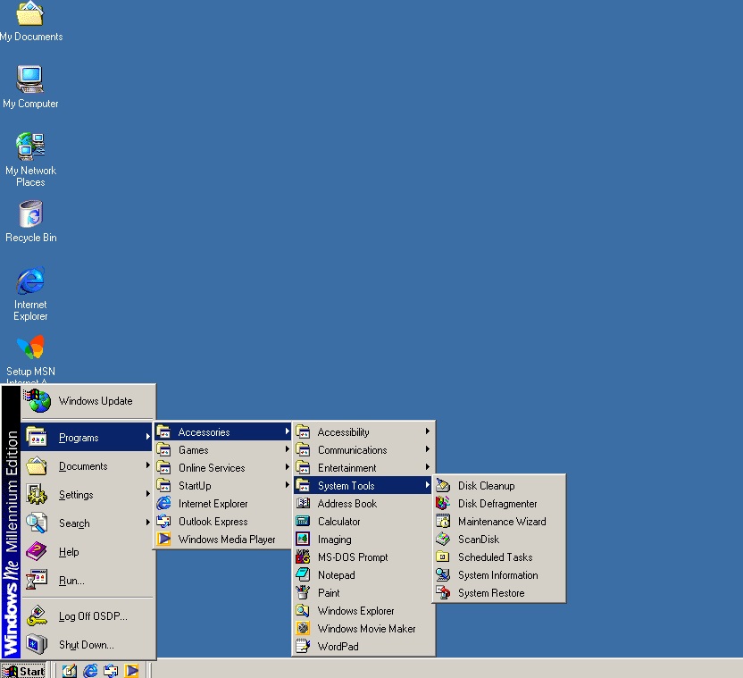Click the Start button
Viewport: 743px width, 678px height.
(x=24, y=671)
